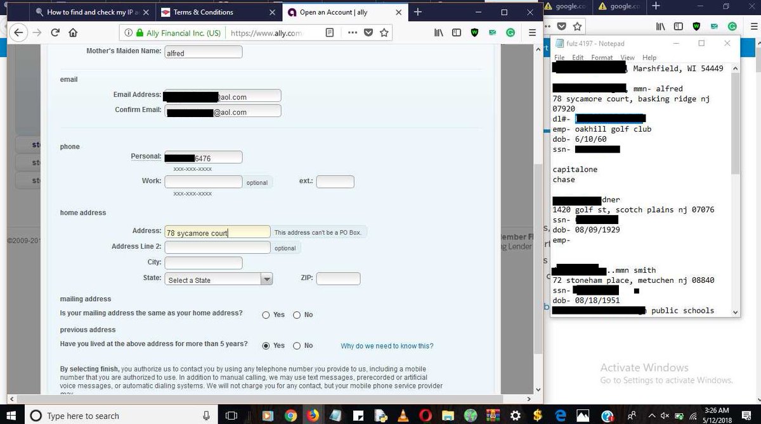The height and width of the screenshot is (424, 761).
Task: Open Notepad File menu
Action: [x=559, y=58]
